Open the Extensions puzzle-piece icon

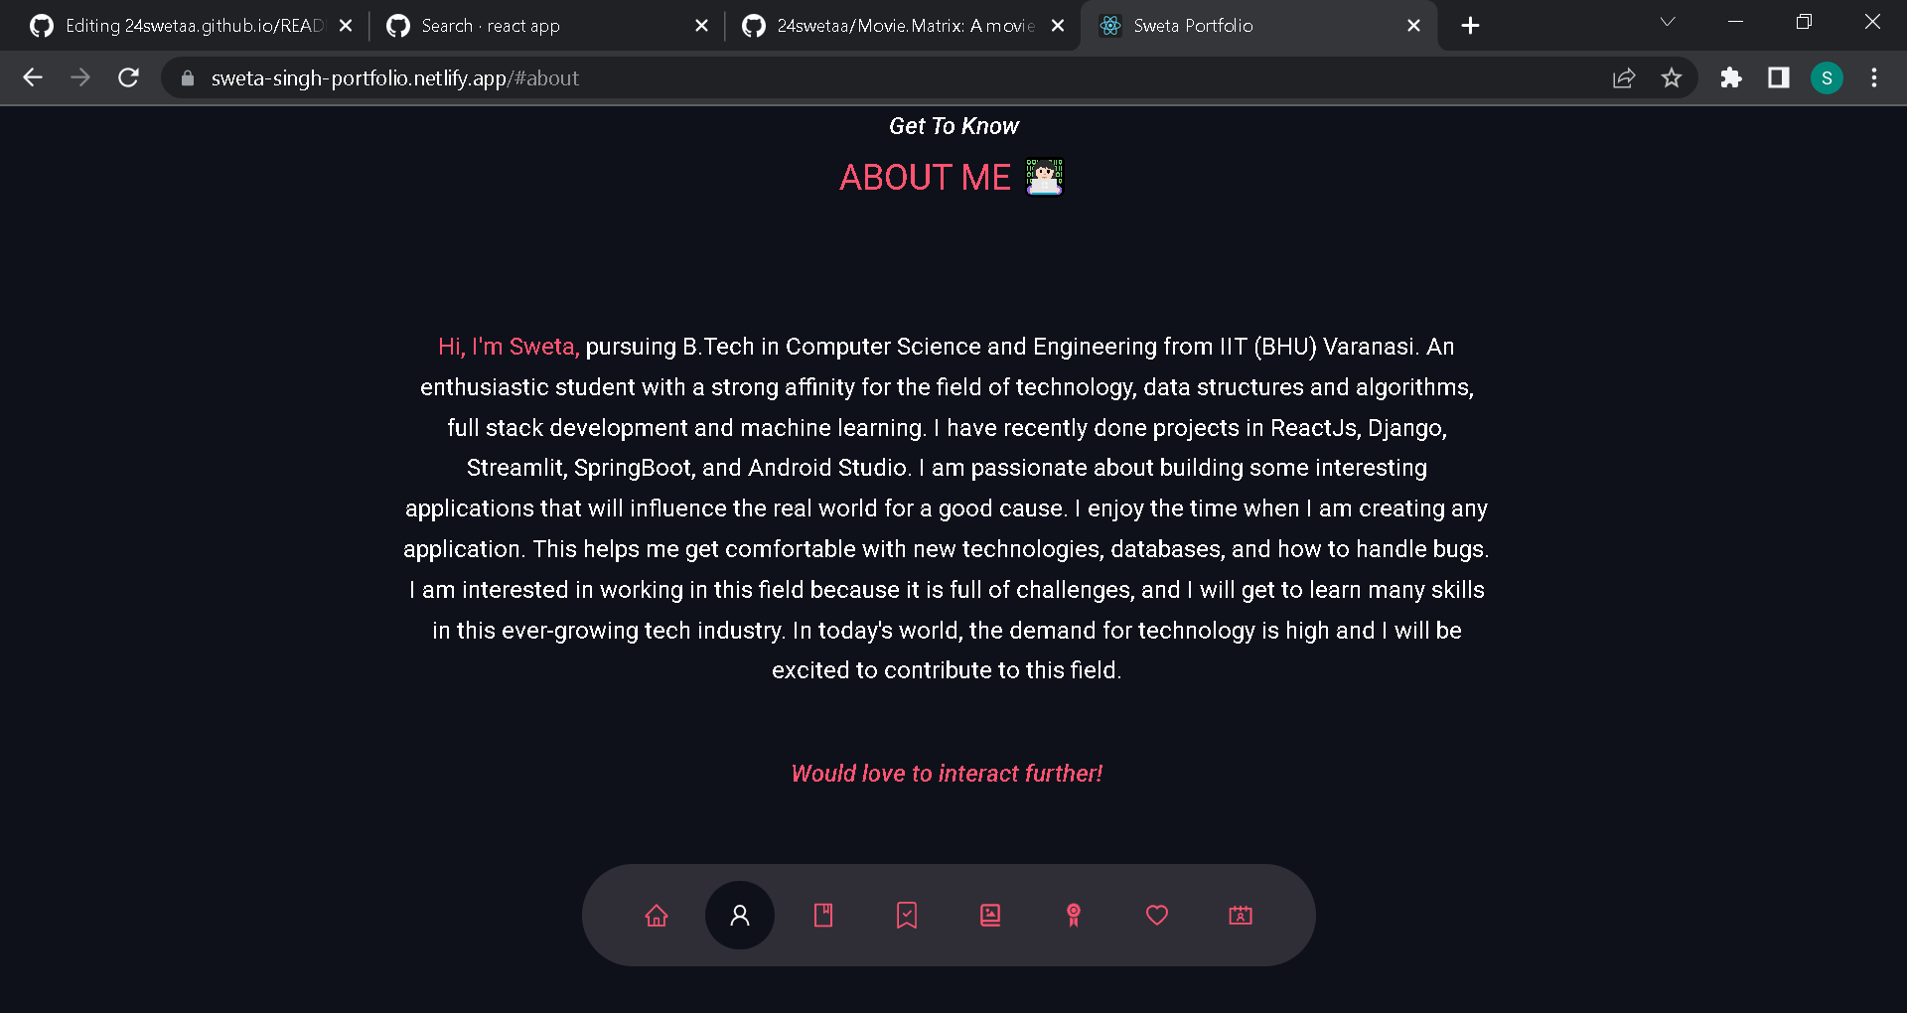pyautogui.click(x=1731, y=77)
